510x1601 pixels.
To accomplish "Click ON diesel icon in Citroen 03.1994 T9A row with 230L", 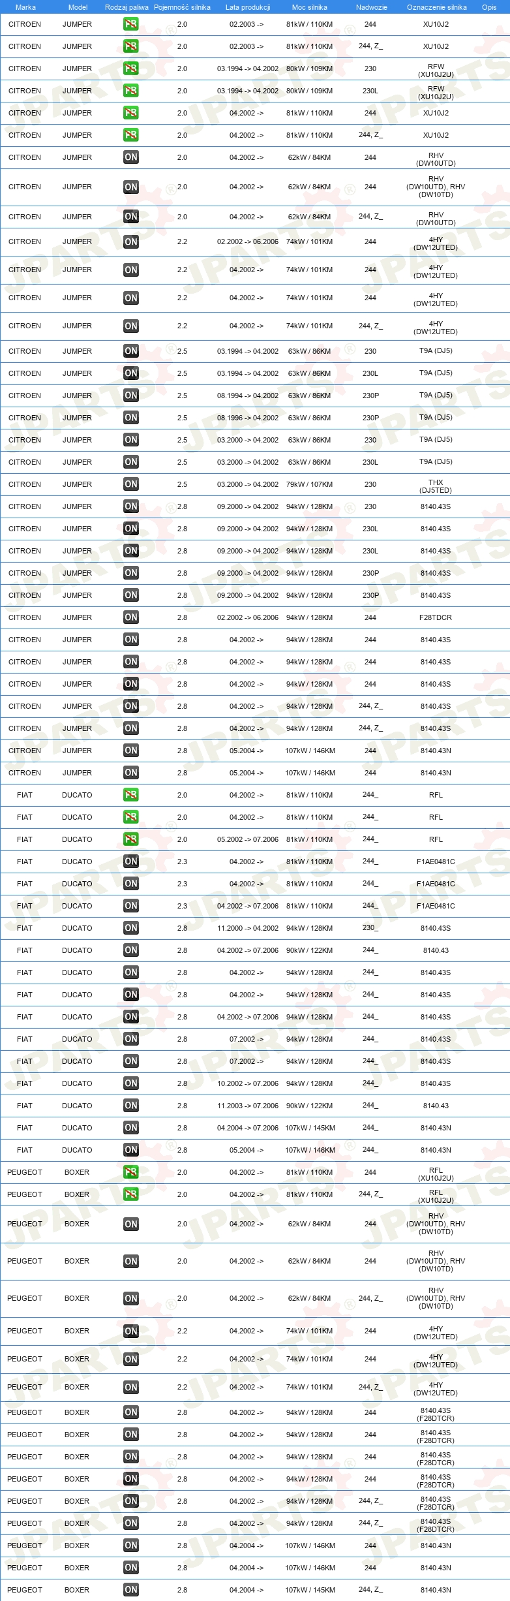I will click(131, 373).
